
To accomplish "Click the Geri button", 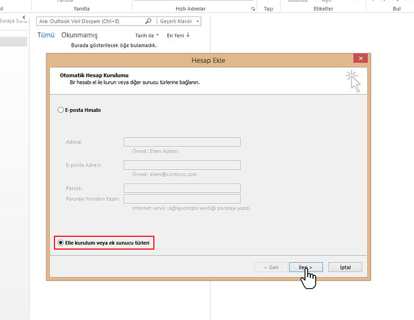I will tap(270, 267).
